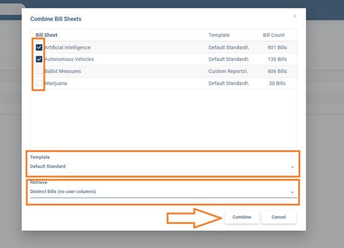Click the Template column header
344x248 pixels.
click(x=219, y=35)
